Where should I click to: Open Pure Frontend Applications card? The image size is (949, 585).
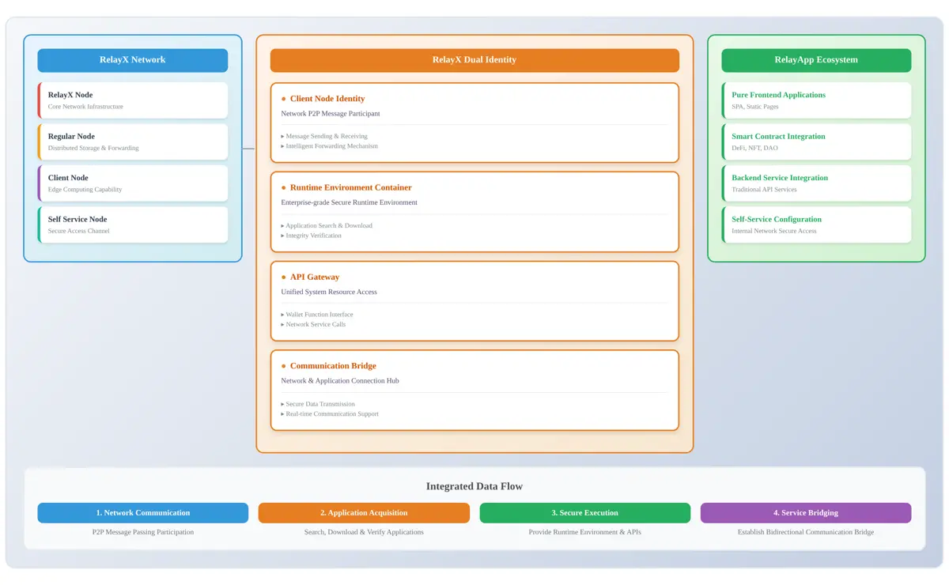click(x=815, y=100)
